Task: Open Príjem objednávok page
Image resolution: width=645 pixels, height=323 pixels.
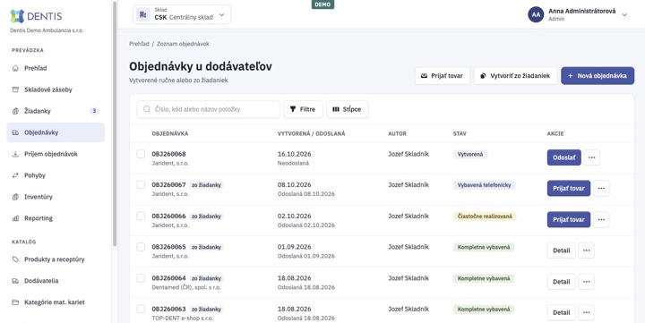Action: pyautogui.click(x=56, y=154)
